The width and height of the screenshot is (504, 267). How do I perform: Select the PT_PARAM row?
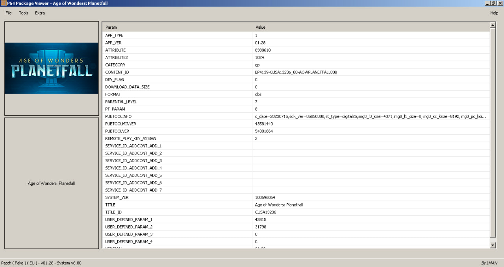coord(296,109)
